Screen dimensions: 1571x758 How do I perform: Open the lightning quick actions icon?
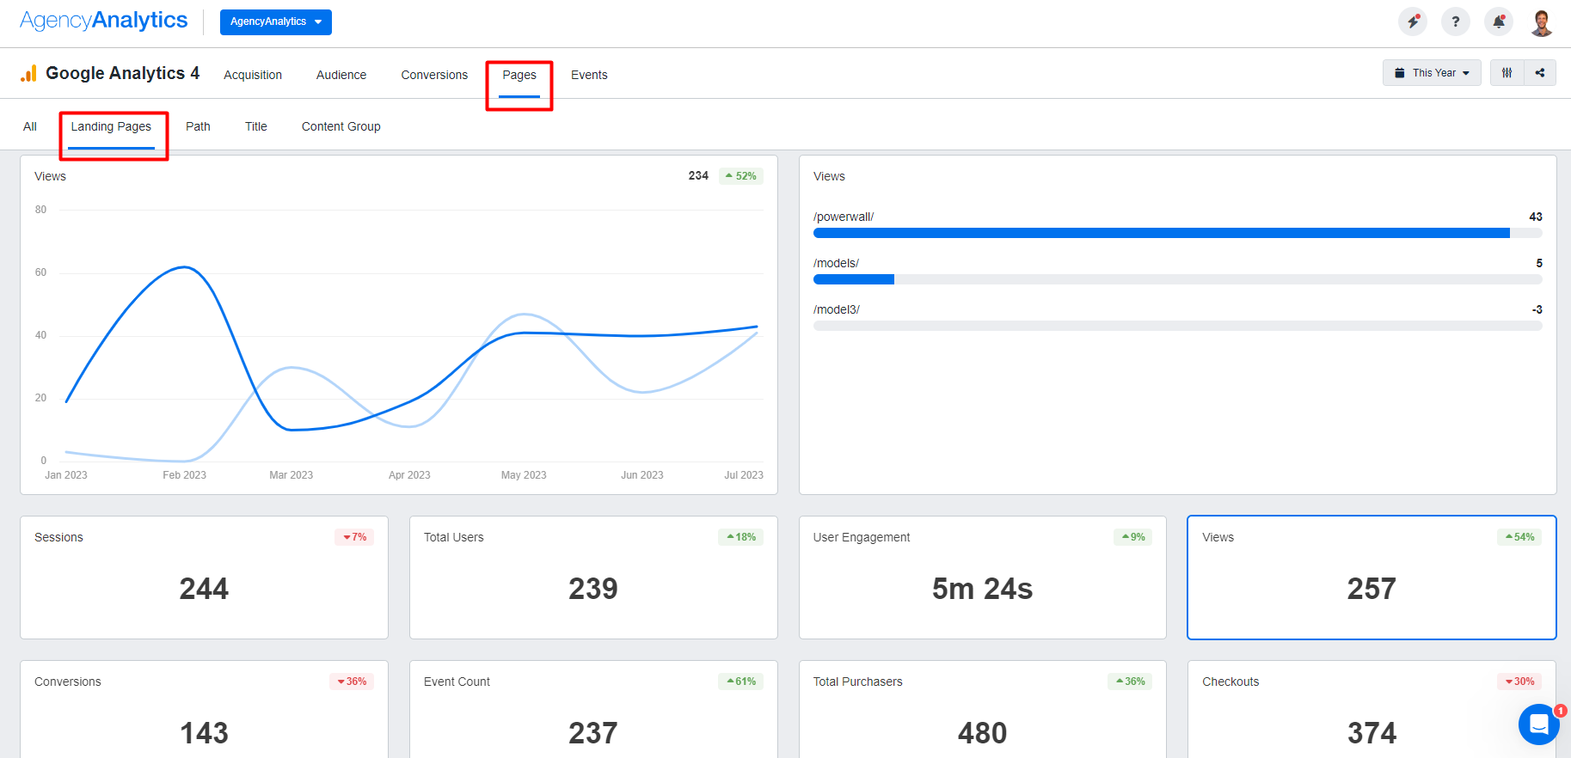(x=1413, y=21)
